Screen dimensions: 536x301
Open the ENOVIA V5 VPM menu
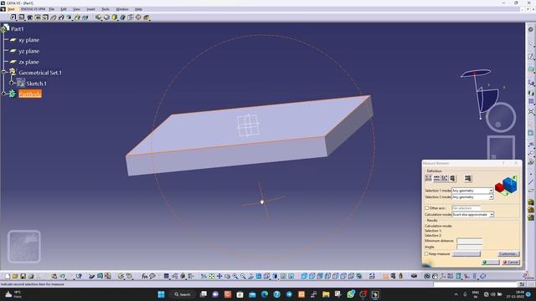click(x=33, y=9)
